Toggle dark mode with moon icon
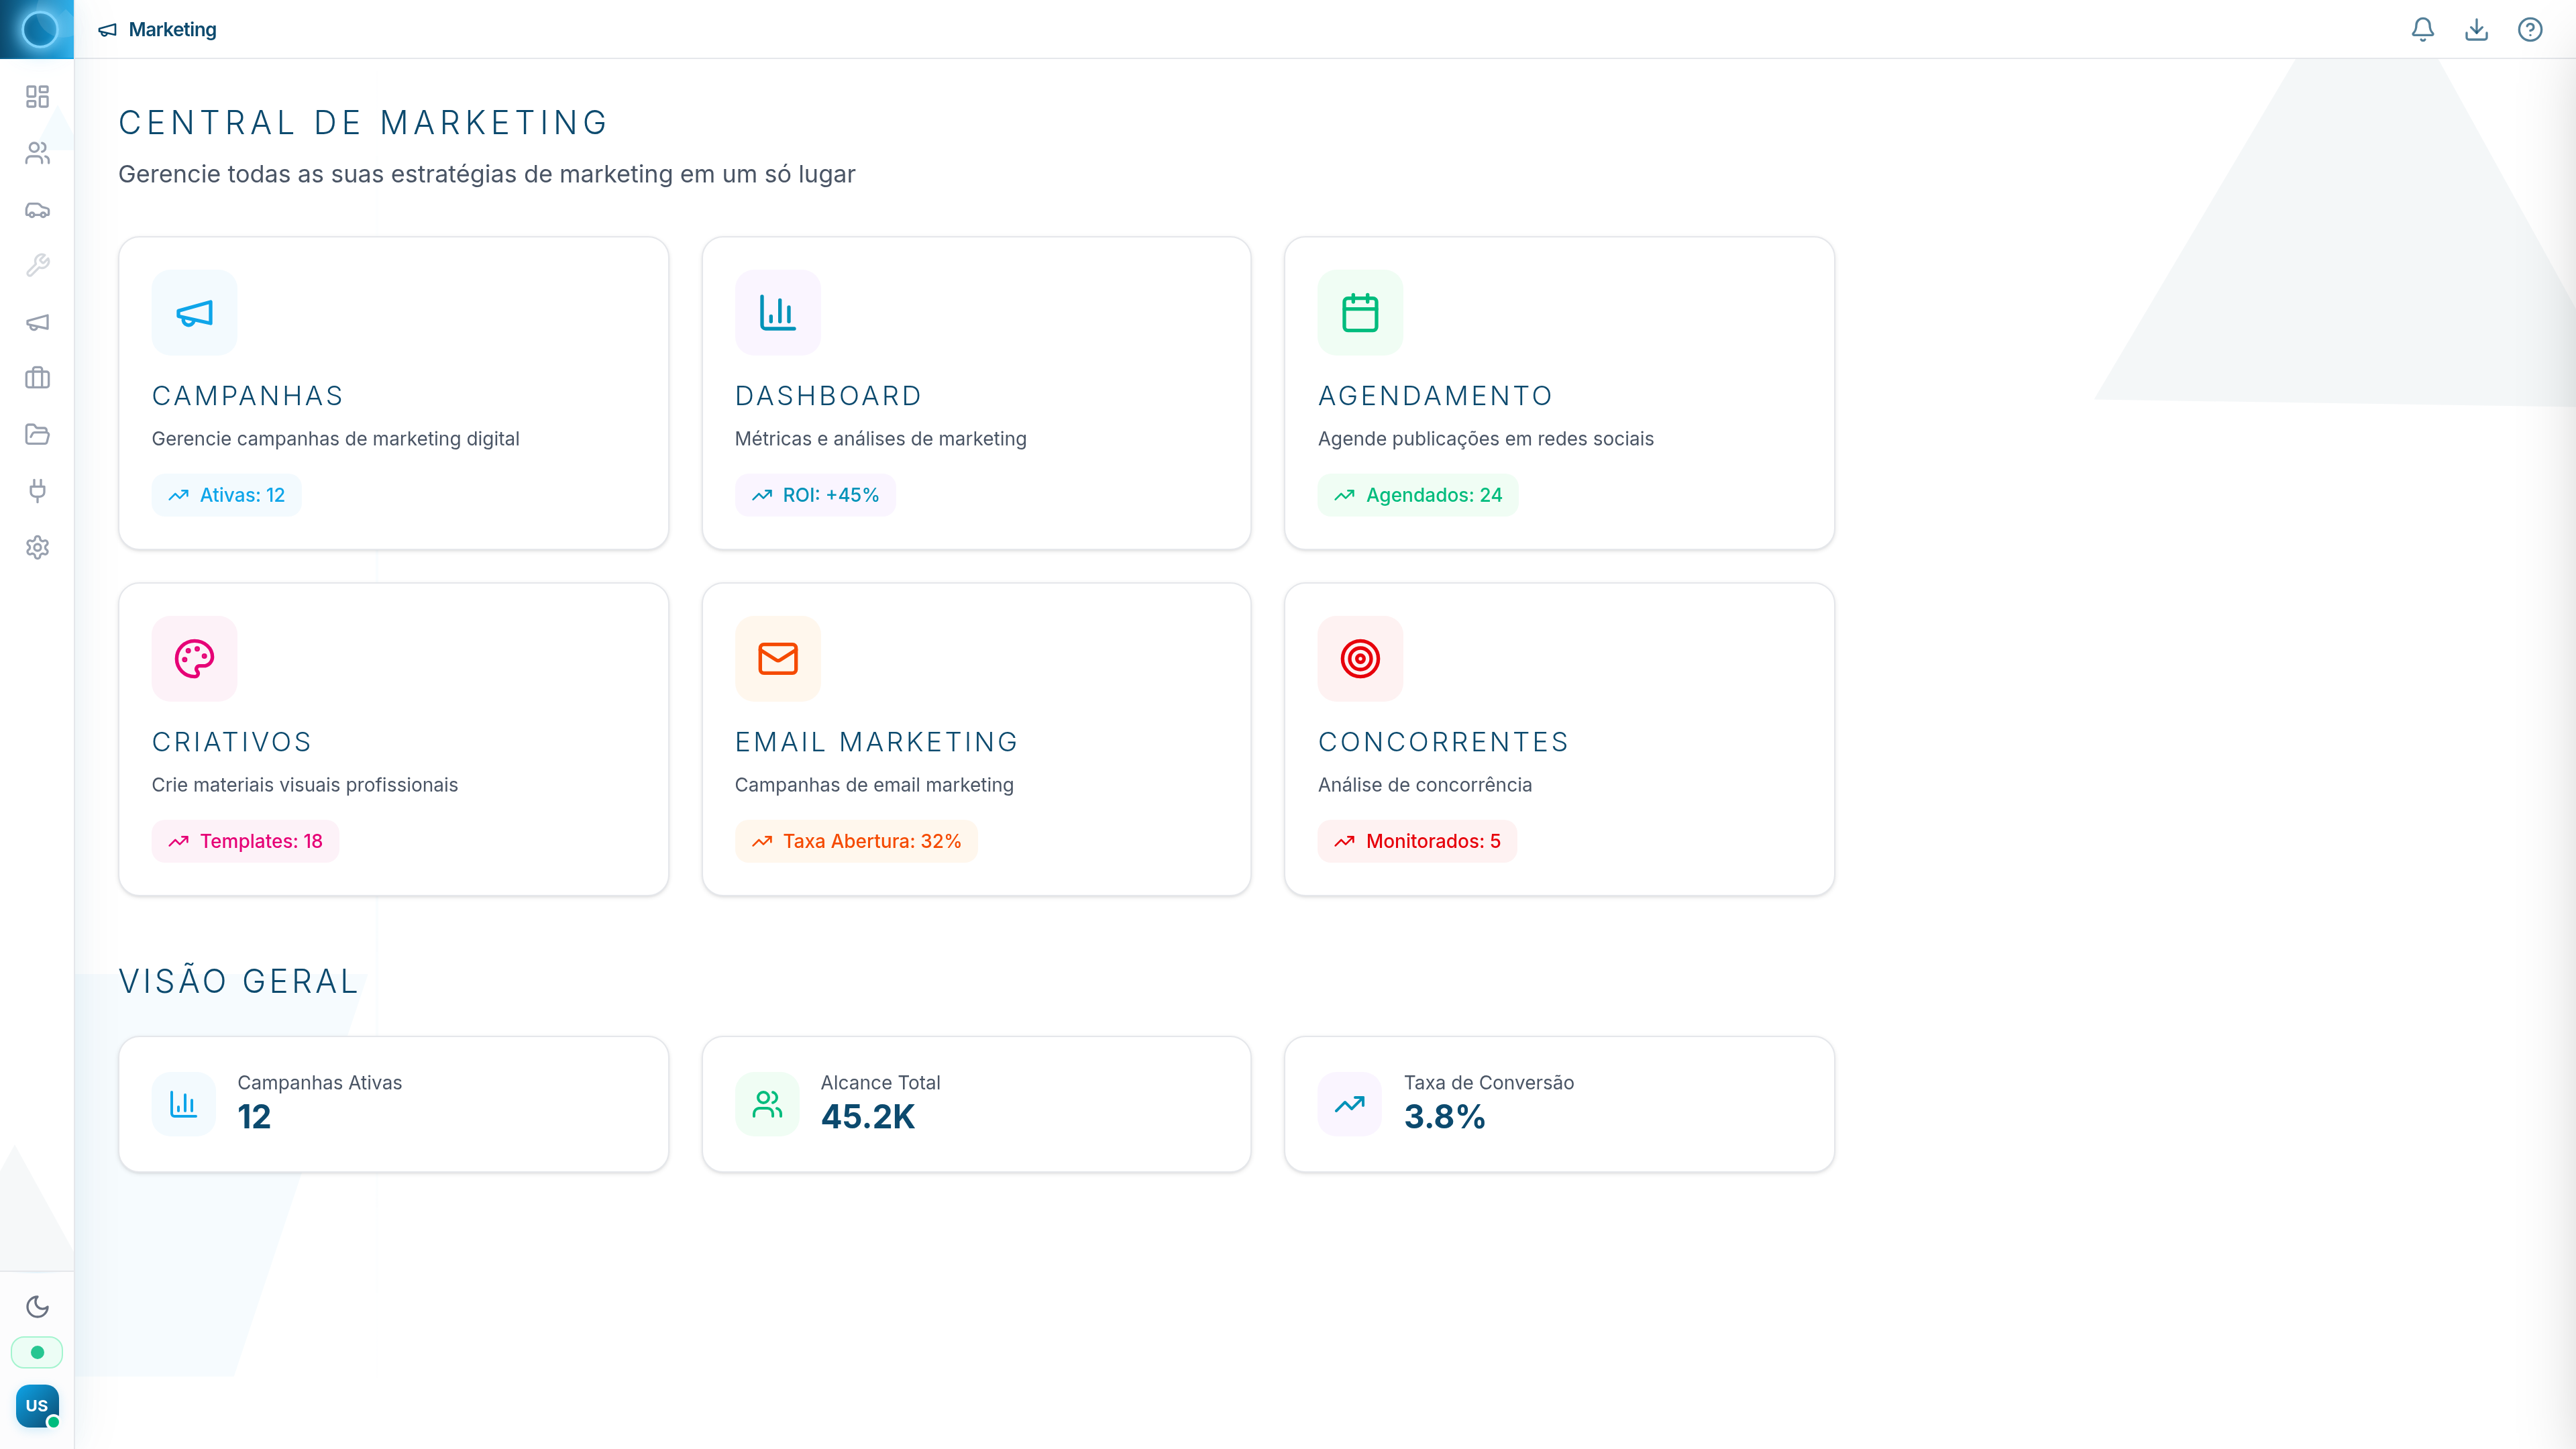 pyautogui.click(x=37, y=1306)
